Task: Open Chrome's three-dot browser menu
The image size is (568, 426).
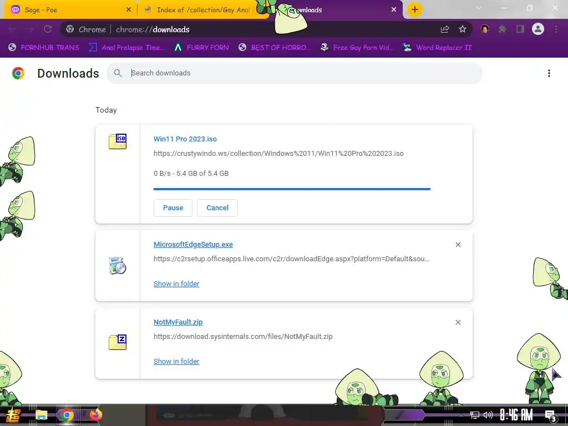Action: coord(556,29)
